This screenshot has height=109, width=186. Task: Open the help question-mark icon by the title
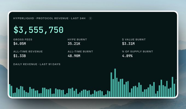[x=90, y=18]
